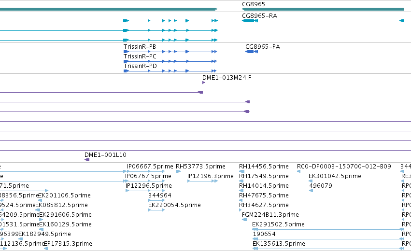Select the EK220054.5prime EST arrow glyph
Screen dimensions: 411x251
pyautogui.click(x=156, y=210)
